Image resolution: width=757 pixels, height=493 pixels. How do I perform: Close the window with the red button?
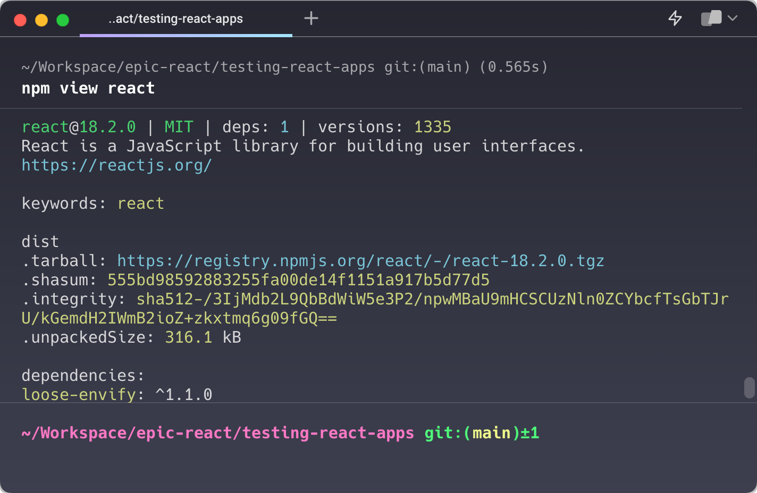[x=20, y=20]
